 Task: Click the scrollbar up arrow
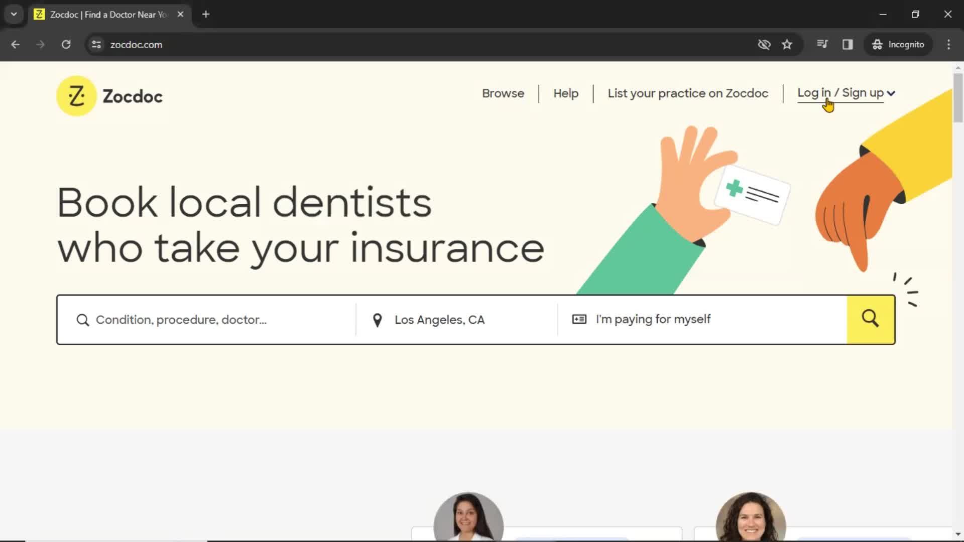[x=958, y=67]
